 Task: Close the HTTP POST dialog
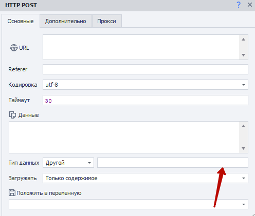click(250, 5)
